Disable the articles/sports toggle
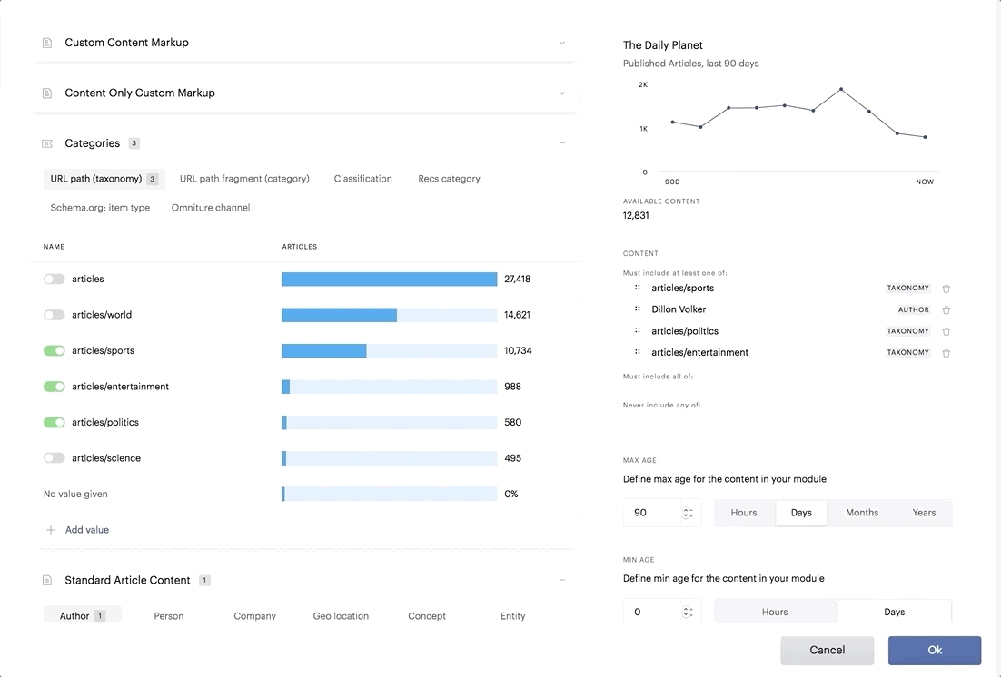The width and height of the screenshot is (1001, 677). (55, 350)
